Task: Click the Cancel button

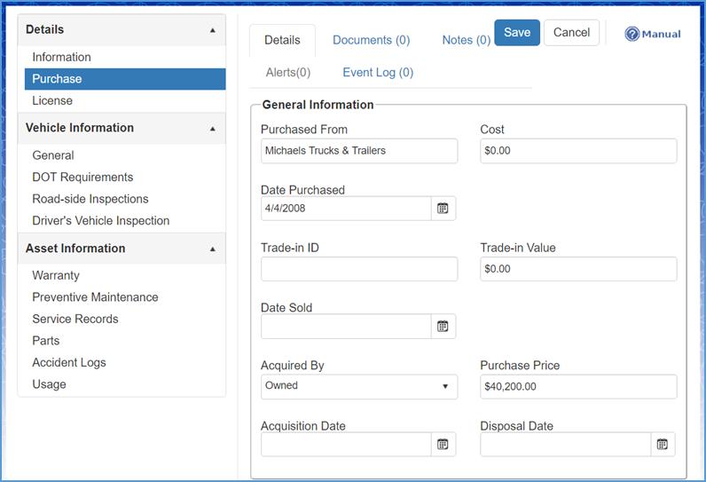Action: click(571, 33)
